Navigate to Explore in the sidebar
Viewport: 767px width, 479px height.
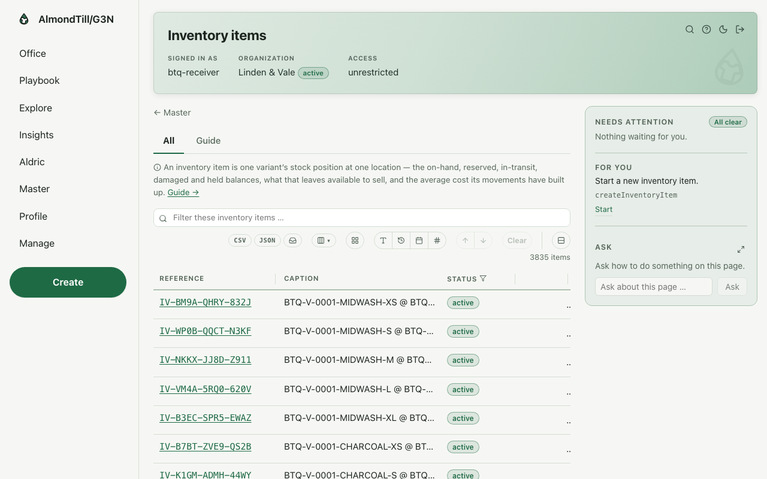[x=35, y=108]
